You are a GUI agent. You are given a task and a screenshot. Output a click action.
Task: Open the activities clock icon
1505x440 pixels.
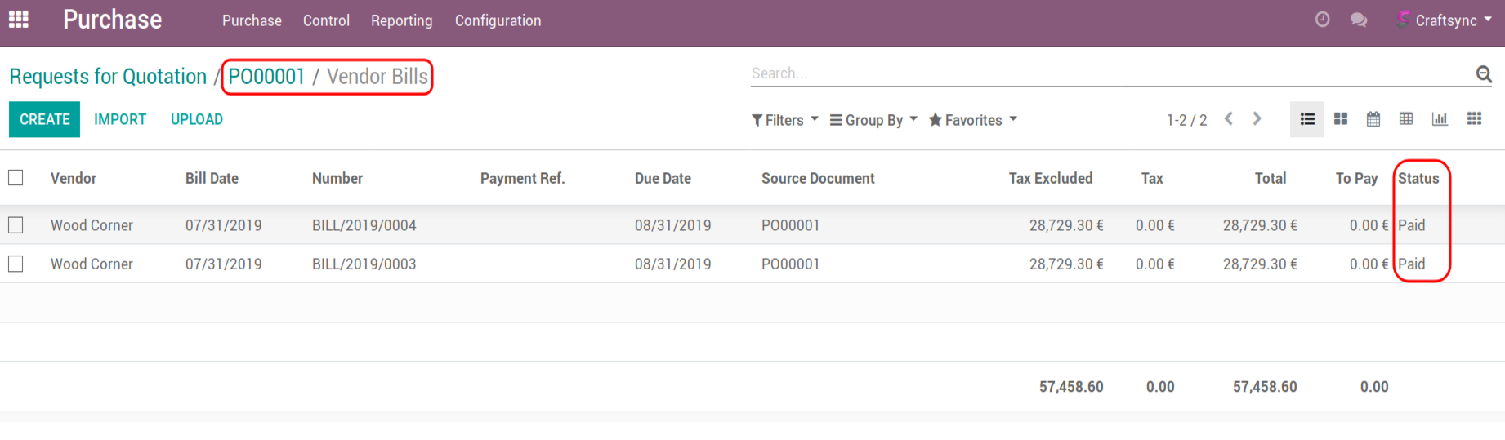point(1322,20)
